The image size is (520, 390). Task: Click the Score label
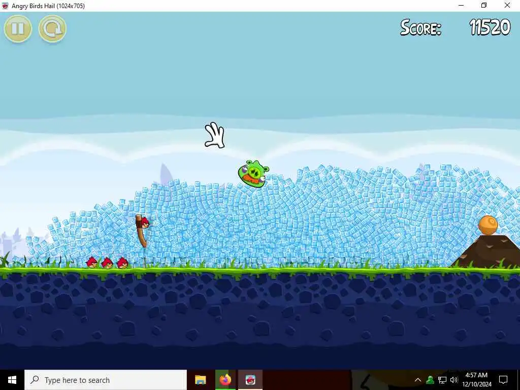pos(420,27)
